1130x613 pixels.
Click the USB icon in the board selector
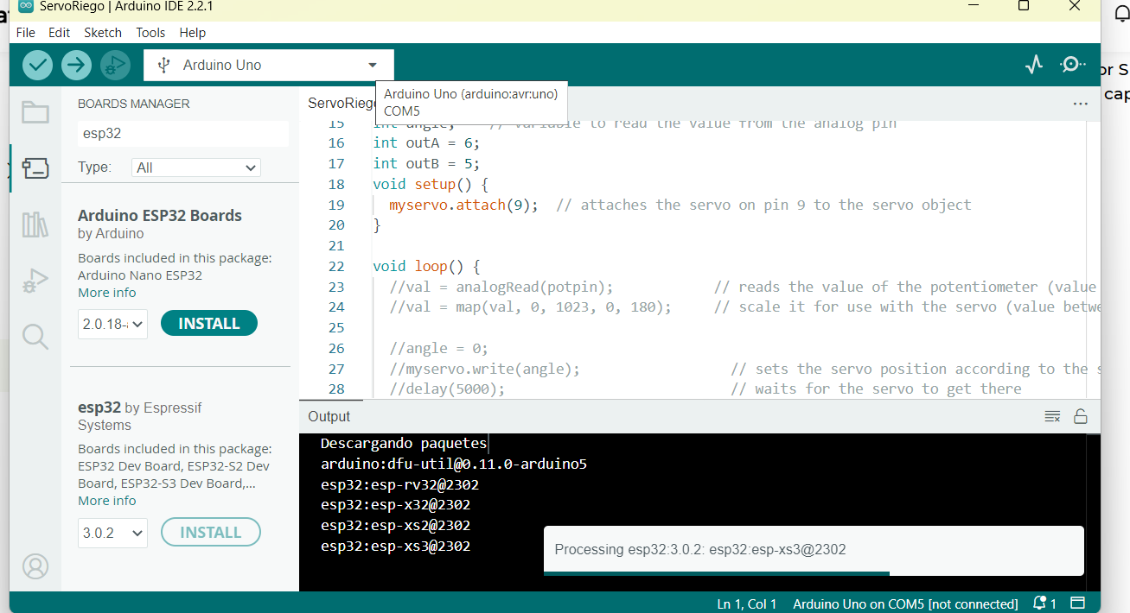[x=163, y=65]
